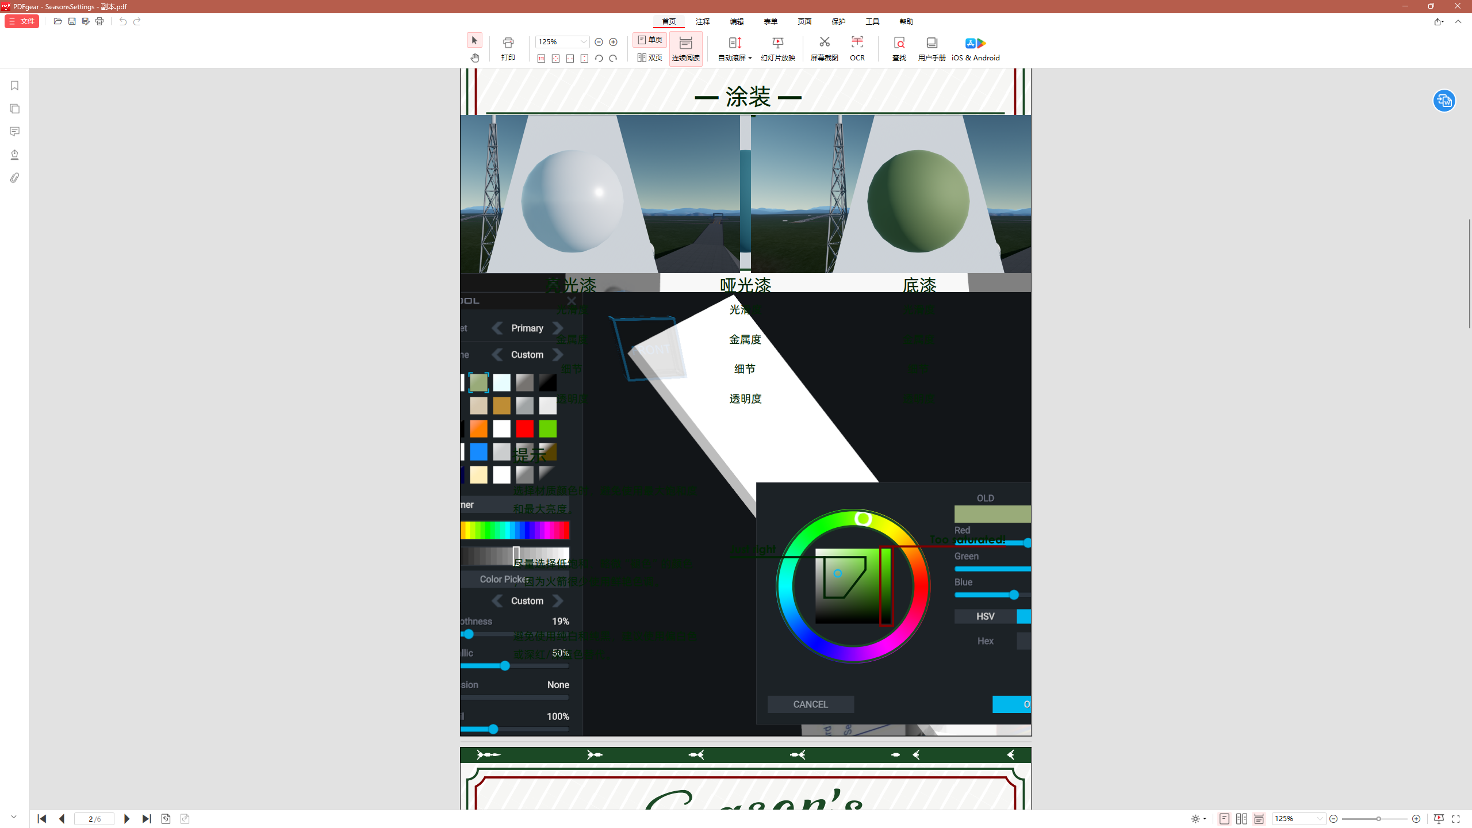The image size is (1472, 828).
Task: Expand the auto-scroll dropdown arrow
Action: coord(750,58)
